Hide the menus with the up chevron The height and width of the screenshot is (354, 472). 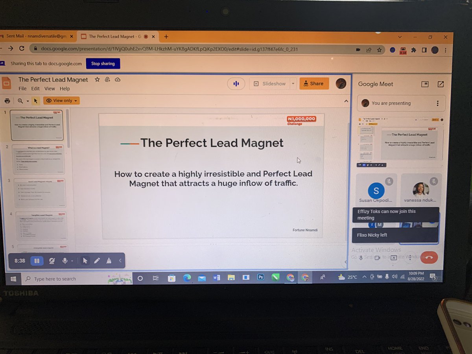[346, 101]
